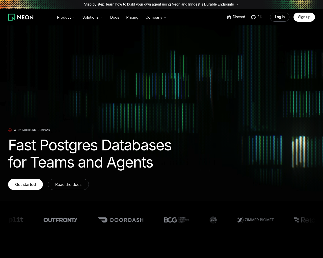Open the Durable Endpoints announcement banner
This screenshot has width=323, height=258.
pos(159,4)
